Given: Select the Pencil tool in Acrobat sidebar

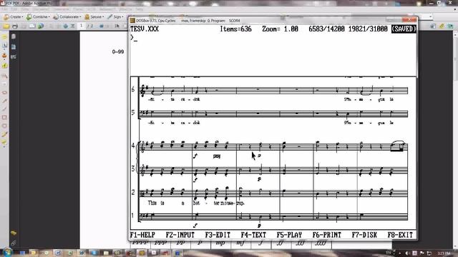Looking at the screenshot, I should (x=4, y=135).
